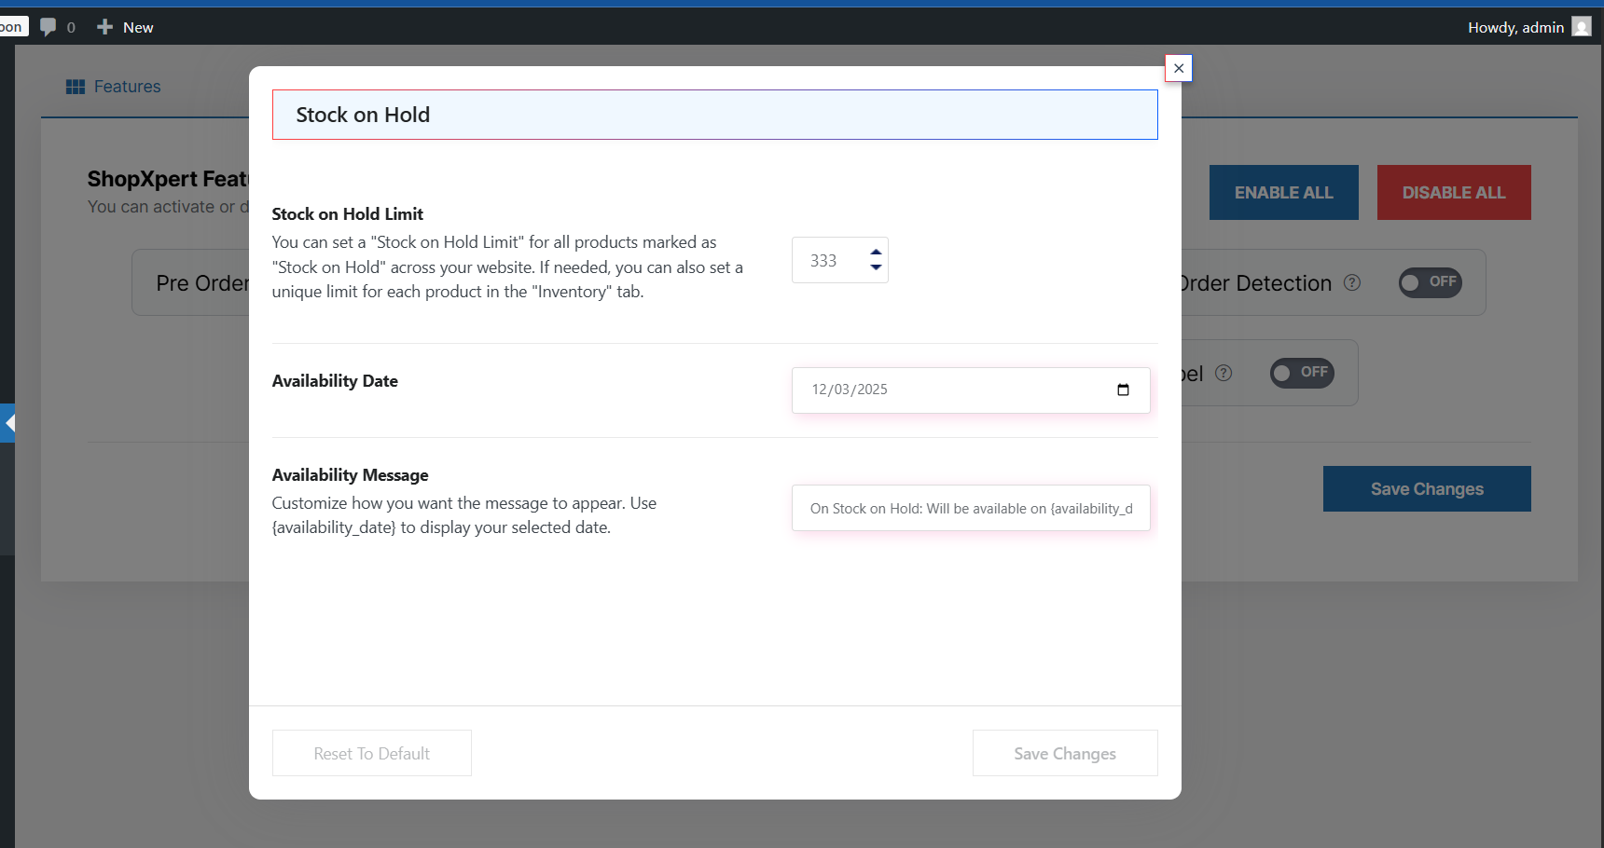
Task: Open the New menu in the admin bar
Action: [125, 27]
